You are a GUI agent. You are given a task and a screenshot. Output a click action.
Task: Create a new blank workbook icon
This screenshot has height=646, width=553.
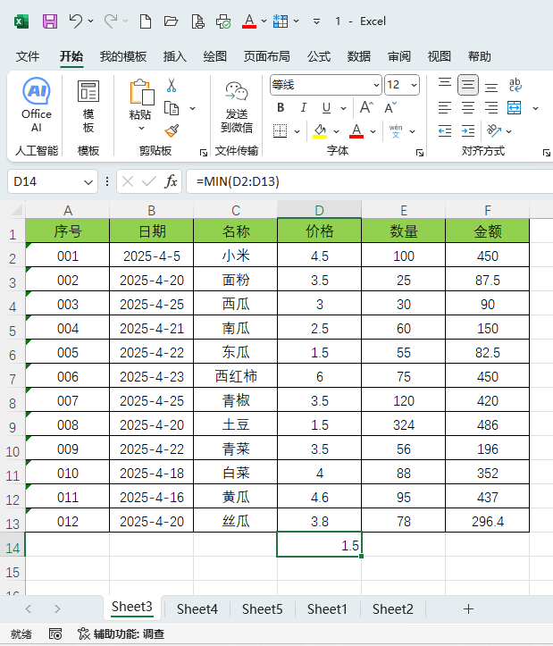146,21
